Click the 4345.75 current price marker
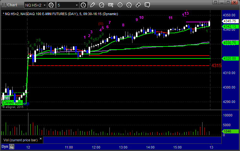 pyautogui.click(x=230, y=21)
